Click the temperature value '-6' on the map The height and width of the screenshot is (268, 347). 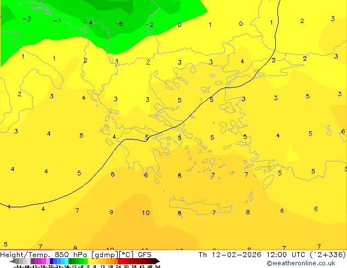119,24
